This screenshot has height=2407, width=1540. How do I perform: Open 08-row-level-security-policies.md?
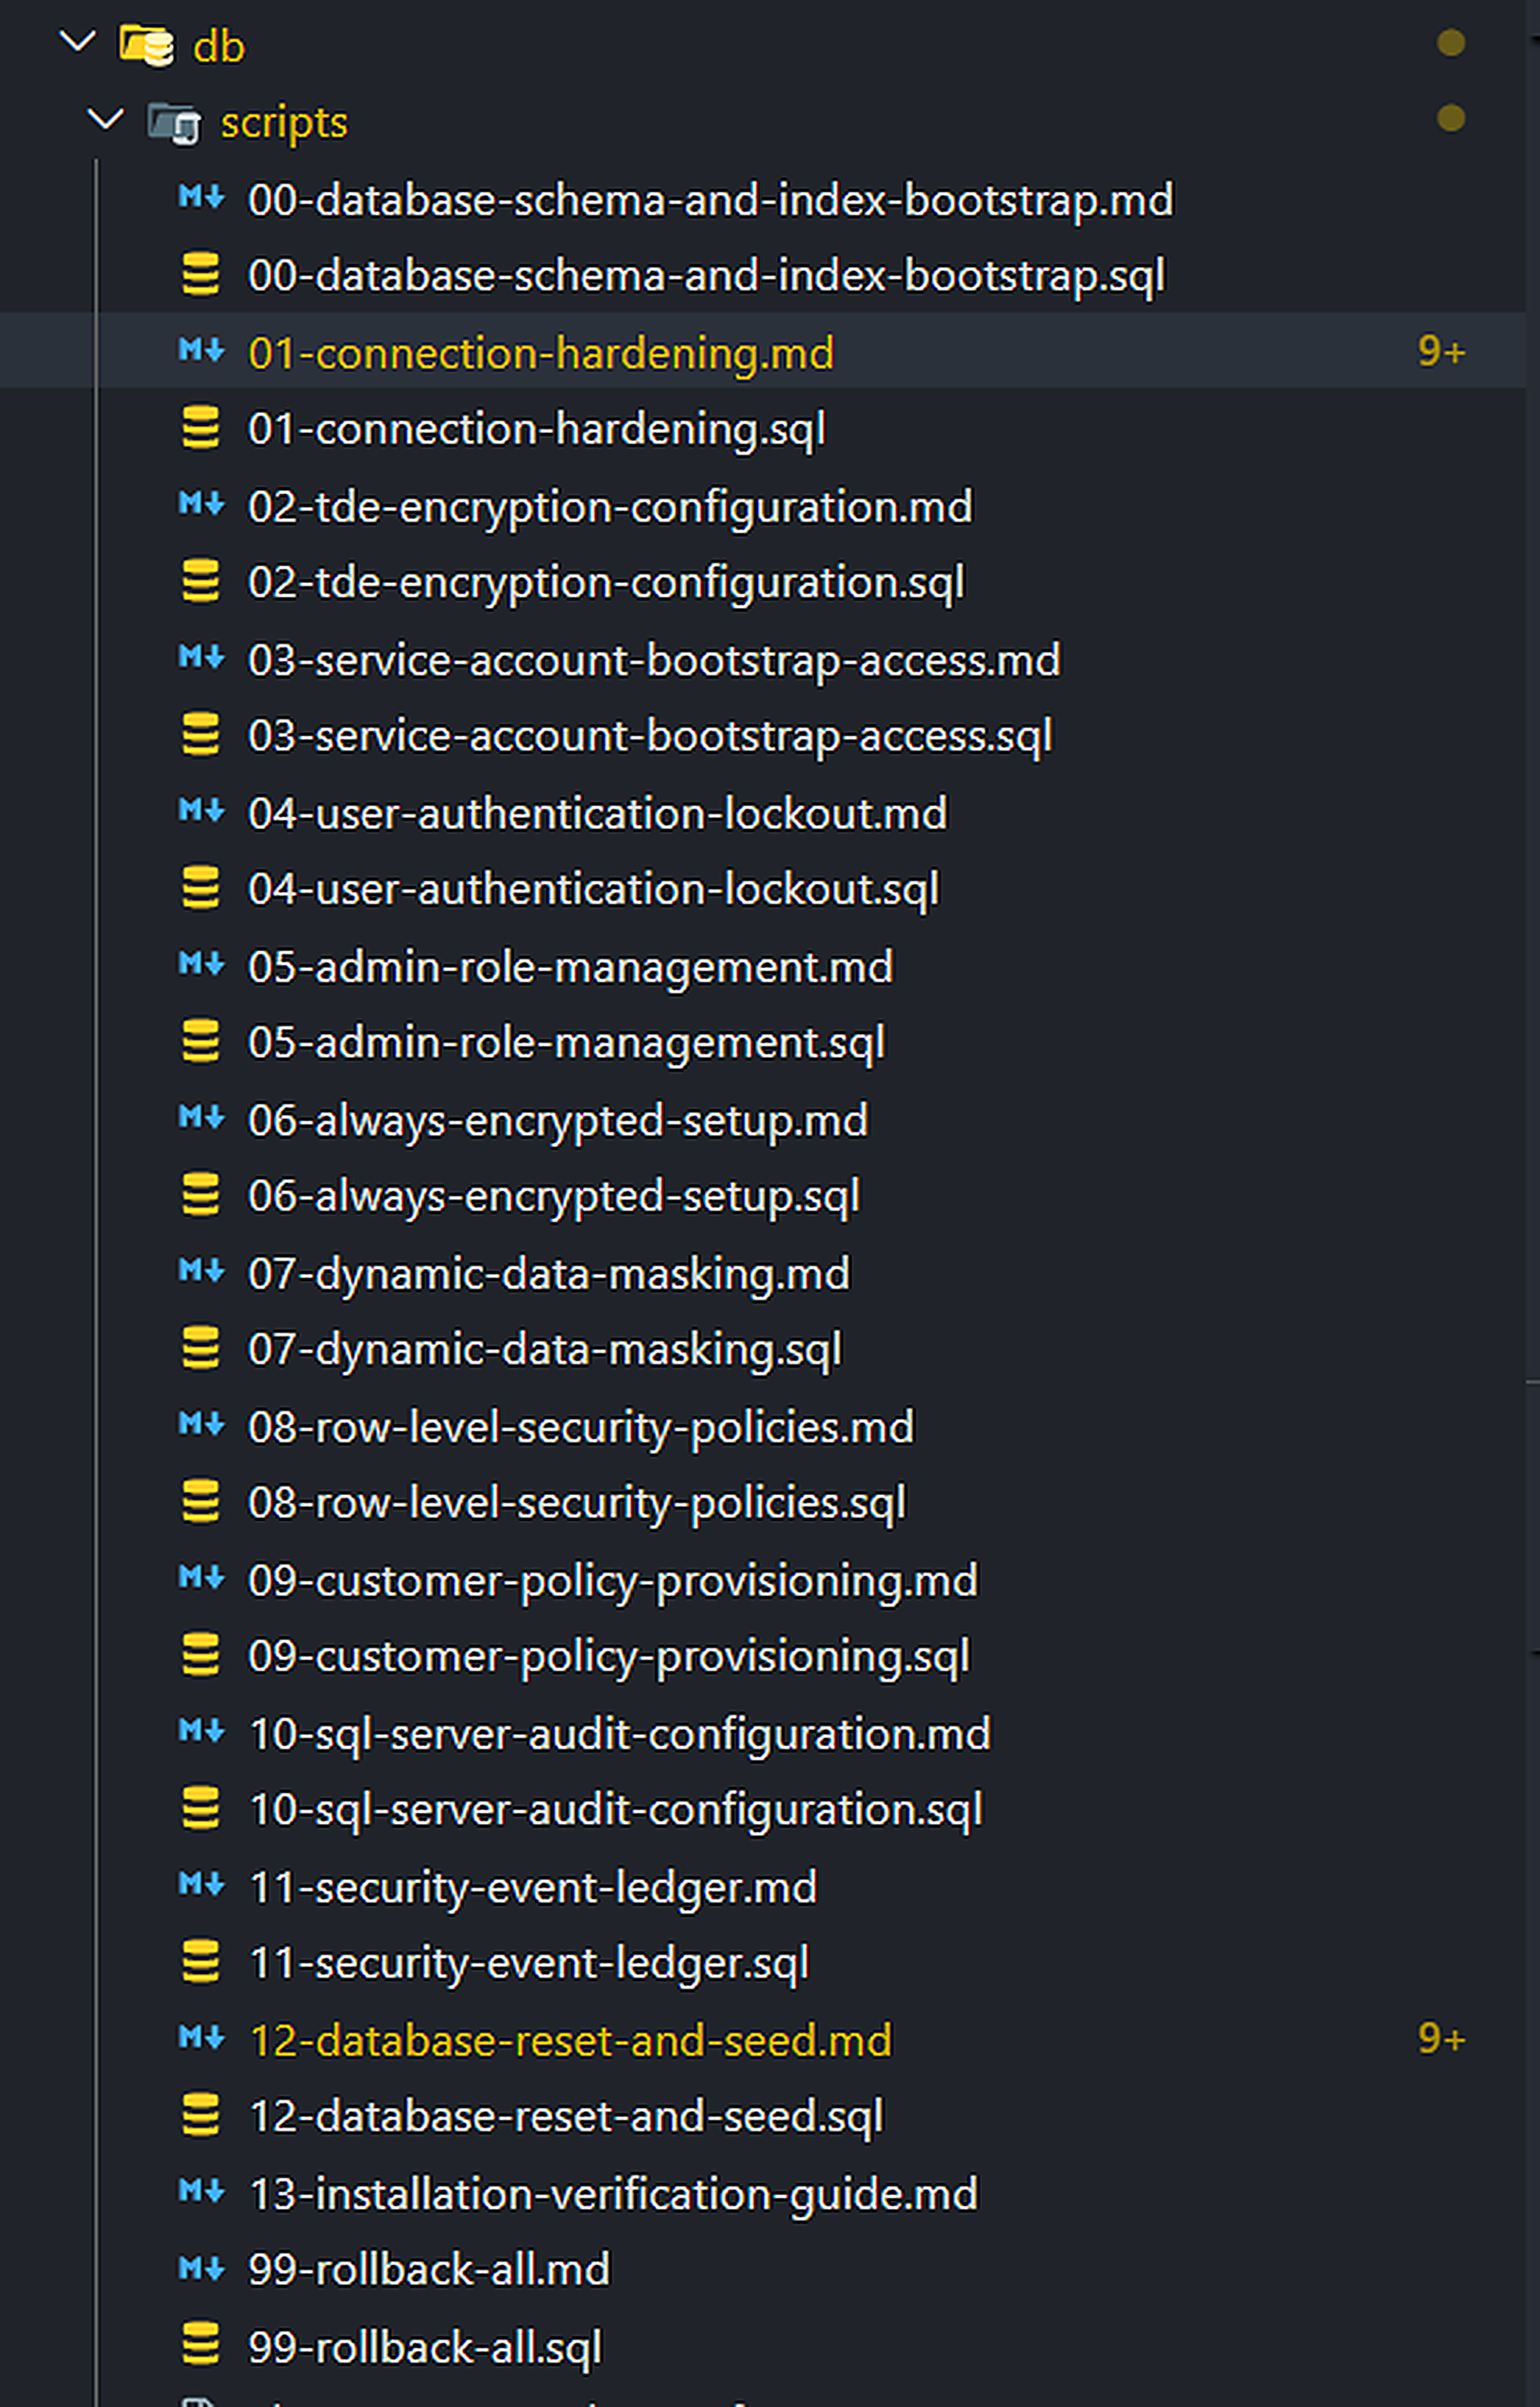pyautogui.click(x=581, y=1428)
